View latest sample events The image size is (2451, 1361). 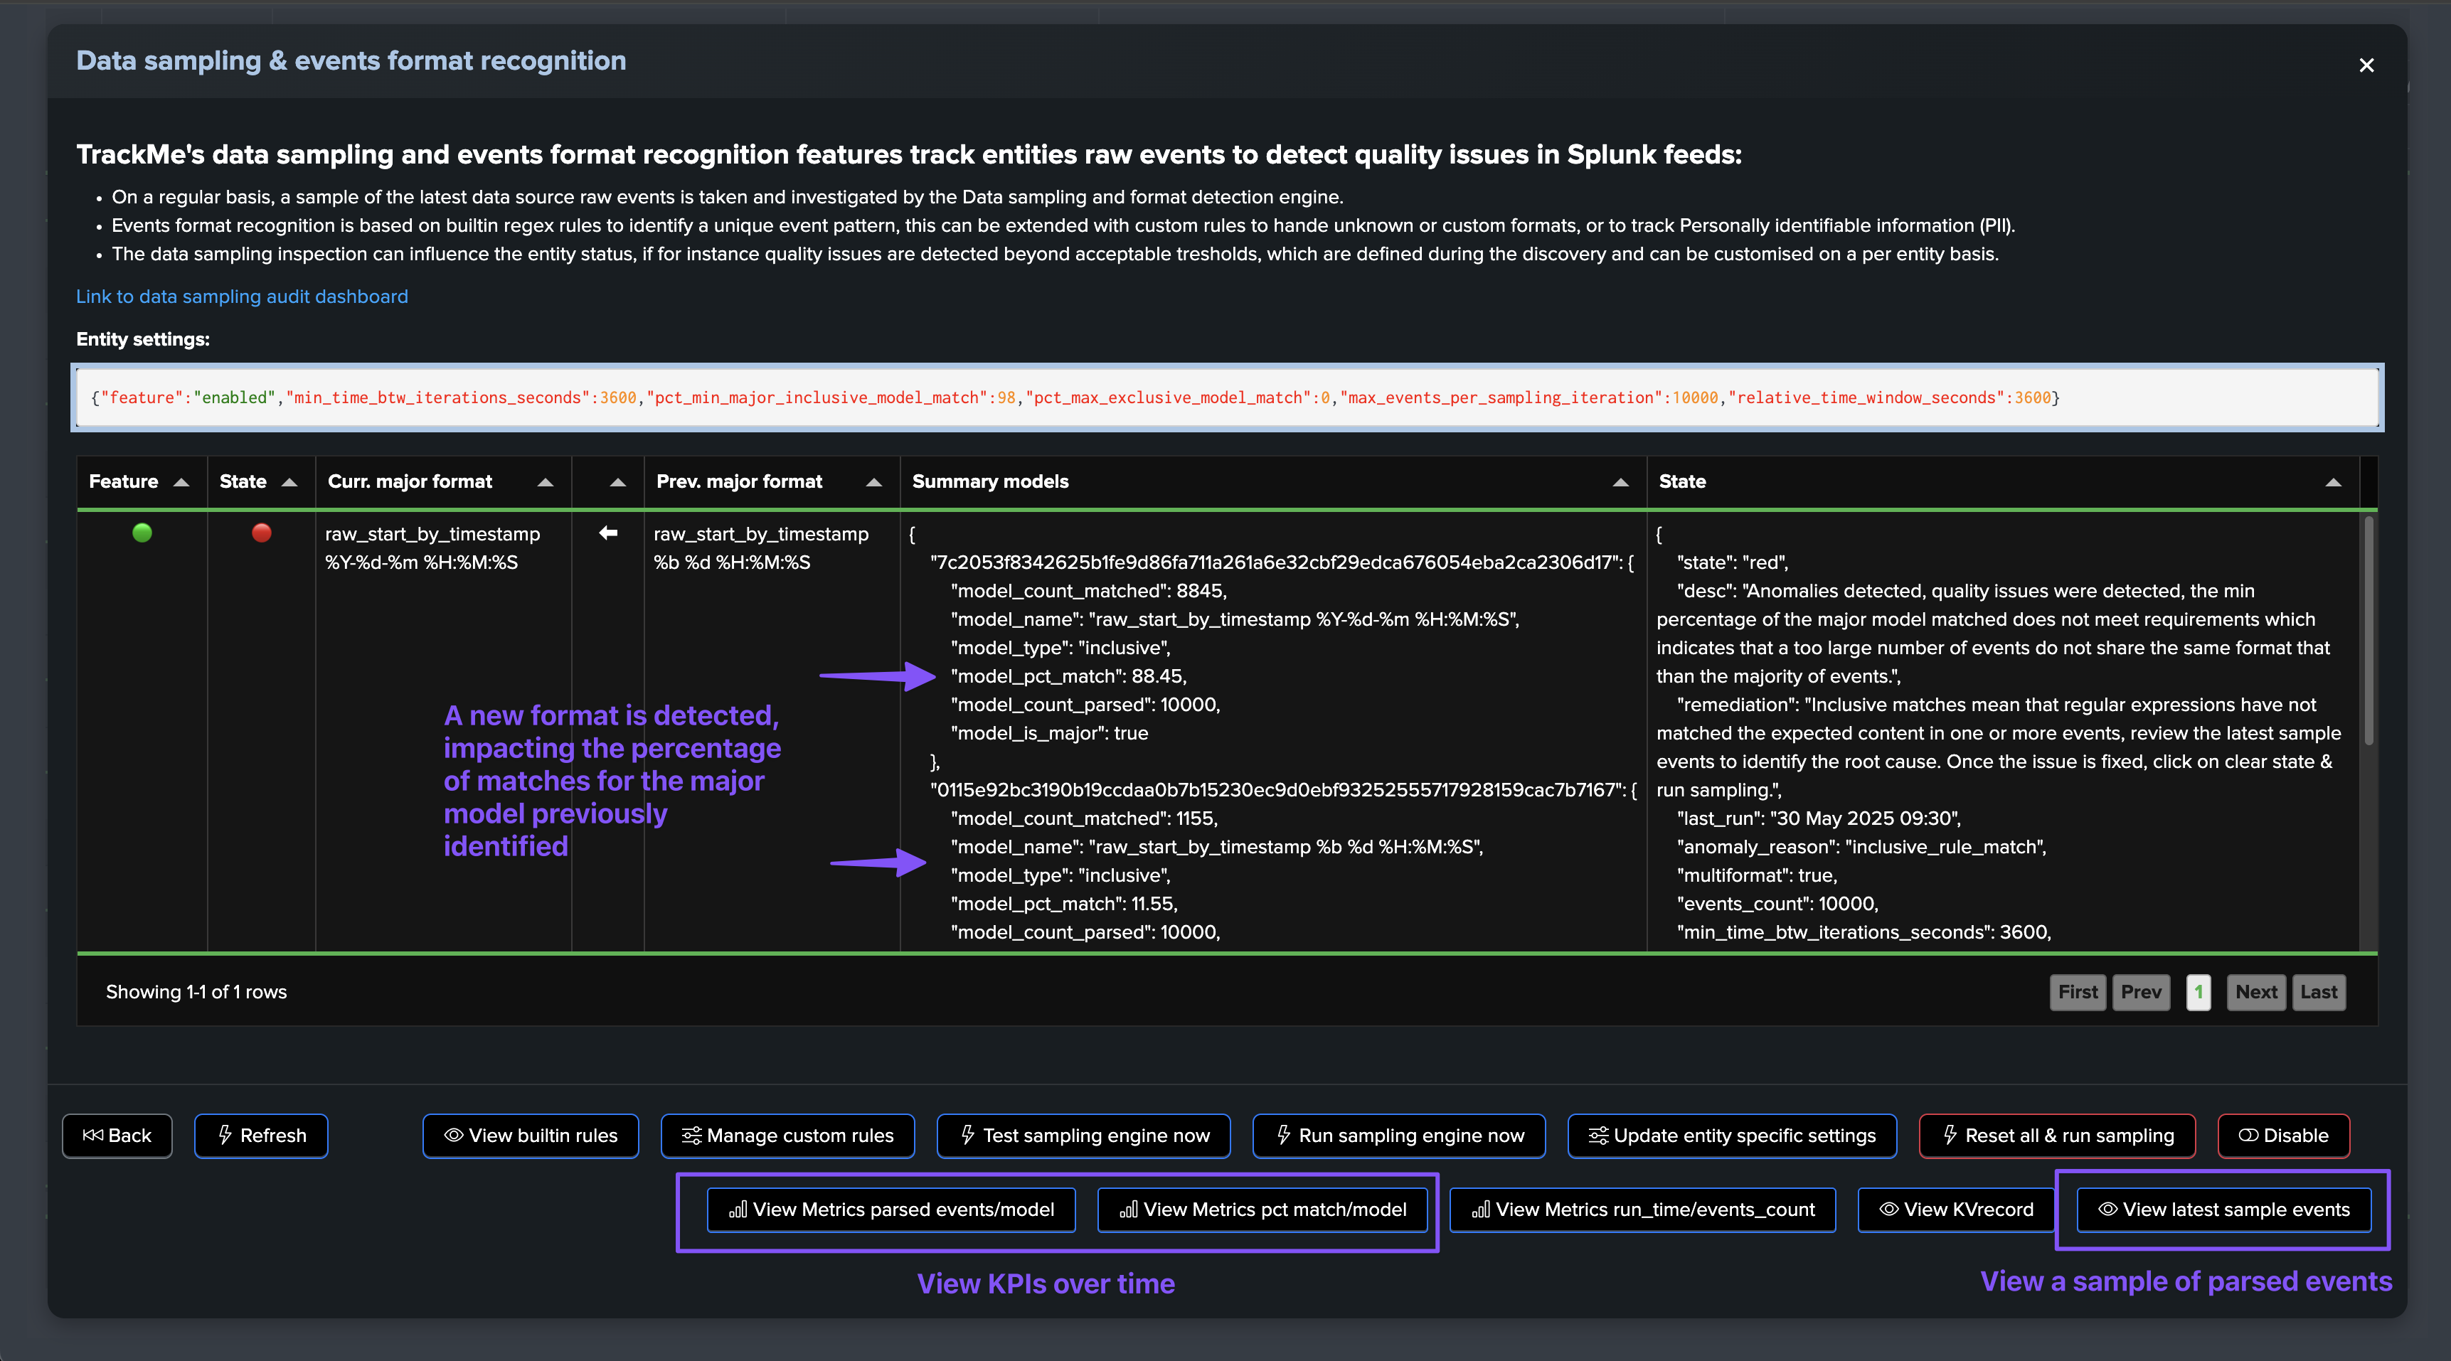point(2223,1210)
